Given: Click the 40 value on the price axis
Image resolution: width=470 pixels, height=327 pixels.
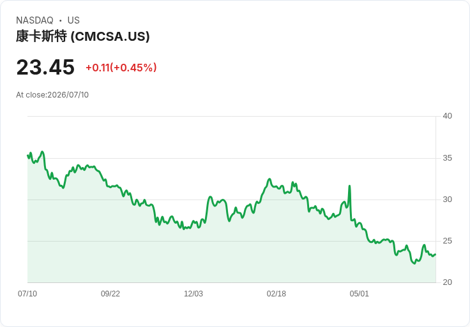Looking at the screenshot, I should point(447,116).
